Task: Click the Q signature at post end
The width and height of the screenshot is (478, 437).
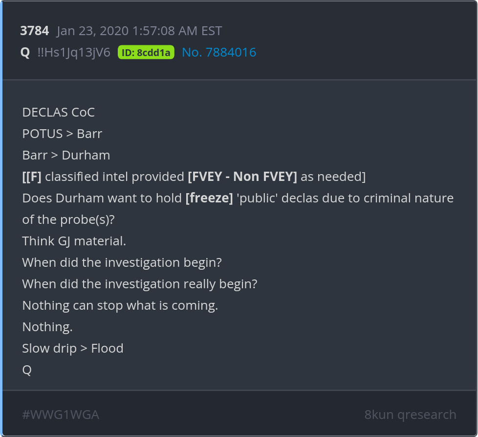Action: pyautogui.click(x=27, y=370)
